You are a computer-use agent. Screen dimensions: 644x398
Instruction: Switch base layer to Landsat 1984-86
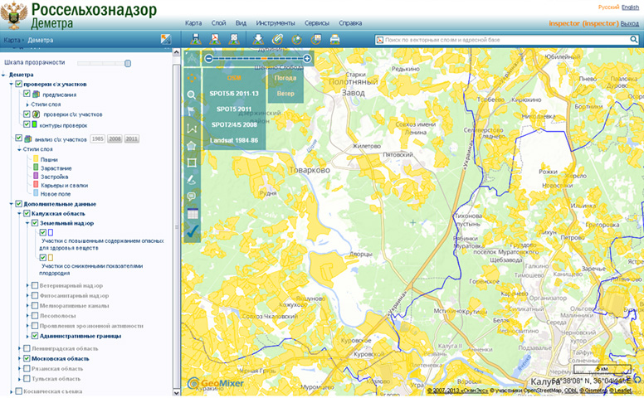(x=234, y=140)
